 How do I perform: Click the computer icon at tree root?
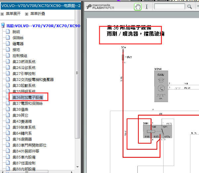pyautogui.click(x=3, y=25)
